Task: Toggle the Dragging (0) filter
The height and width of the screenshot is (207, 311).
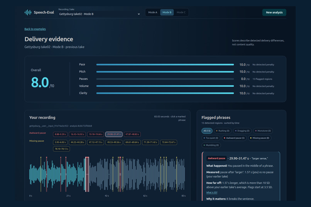Action: [x=242, y=131]
